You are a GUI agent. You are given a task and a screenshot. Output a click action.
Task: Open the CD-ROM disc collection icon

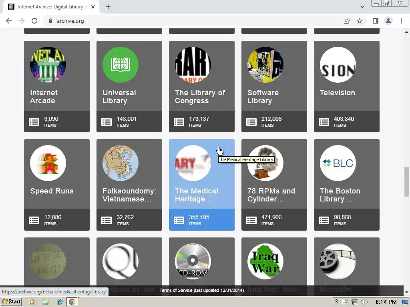point(193,261)
